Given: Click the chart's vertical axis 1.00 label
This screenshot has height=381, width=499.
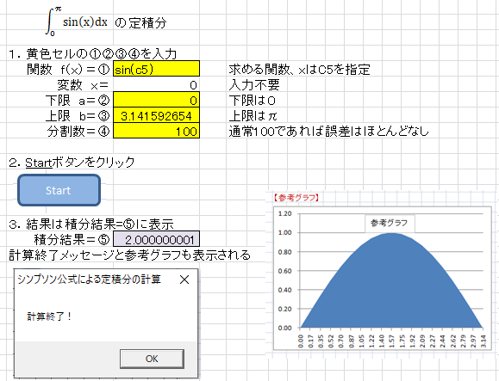Looking at the screenshot, I should point(284,233).
